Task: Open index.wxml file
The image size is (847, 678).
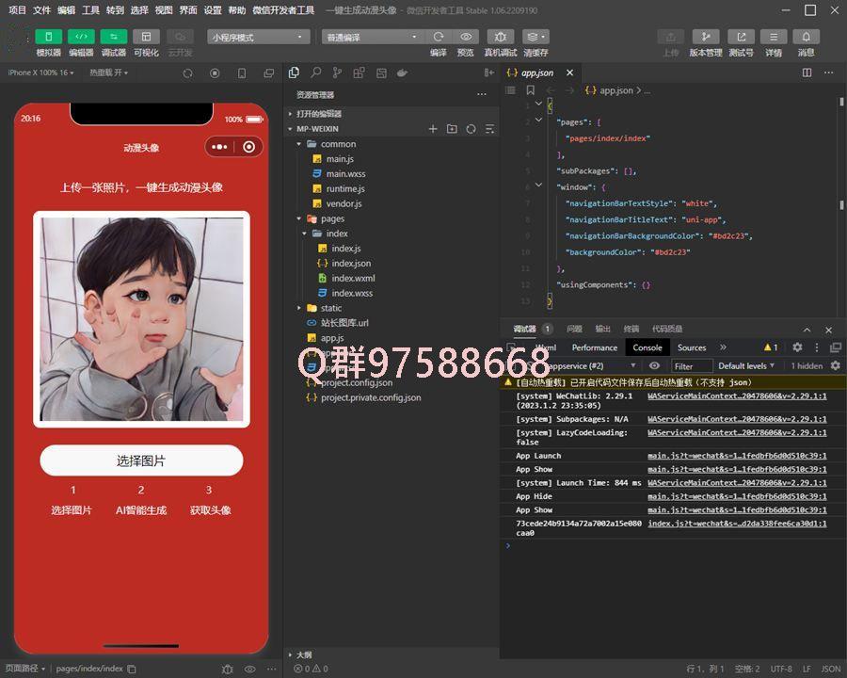Action: (353, 278)
